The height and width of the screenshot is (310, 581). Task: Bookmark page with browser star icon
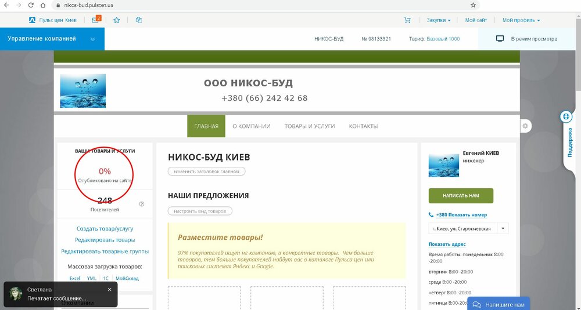[473, 5]
